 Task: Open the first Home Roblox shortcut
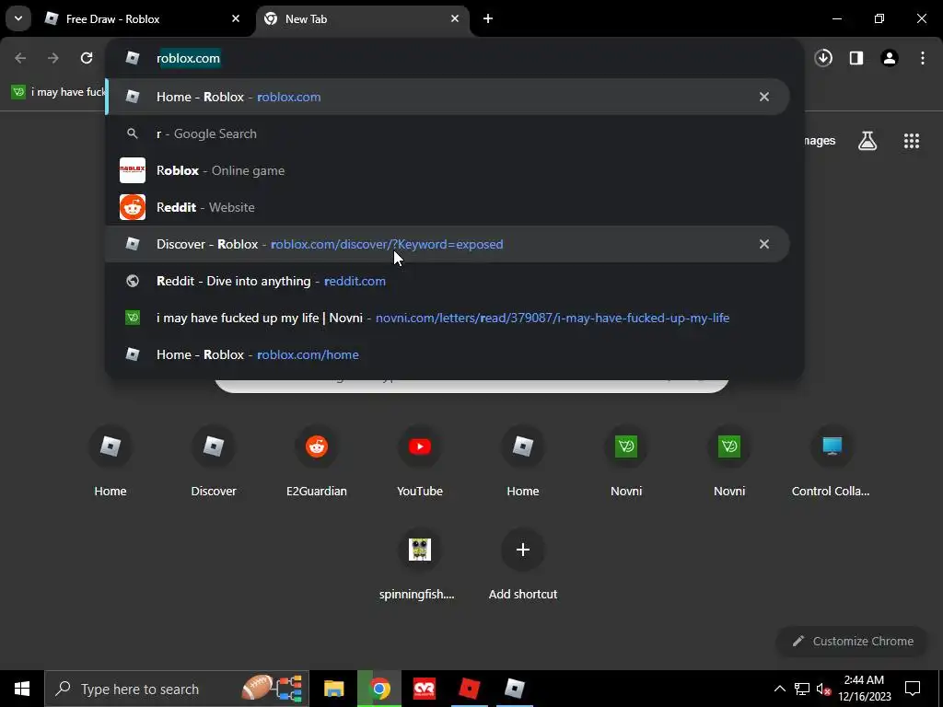(111, 462)
